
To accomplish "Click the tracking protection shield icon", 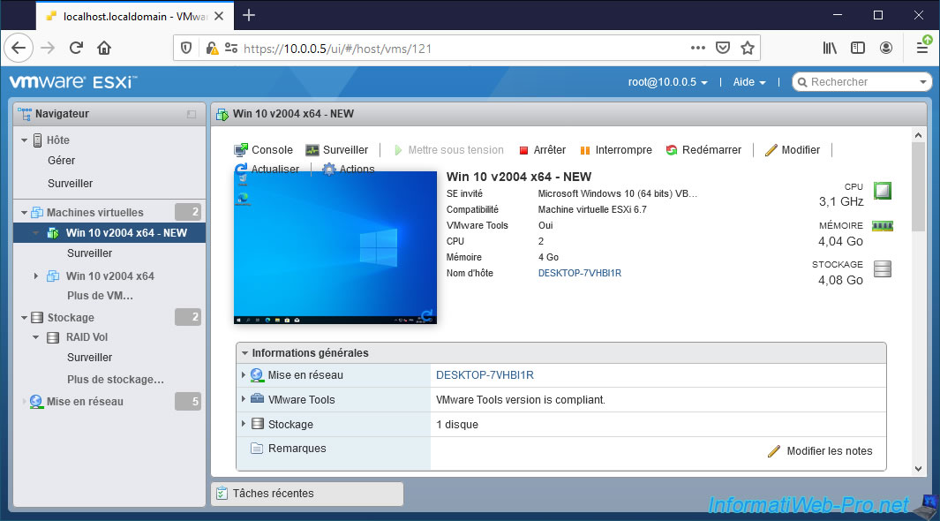I will [x=186, y=48].
